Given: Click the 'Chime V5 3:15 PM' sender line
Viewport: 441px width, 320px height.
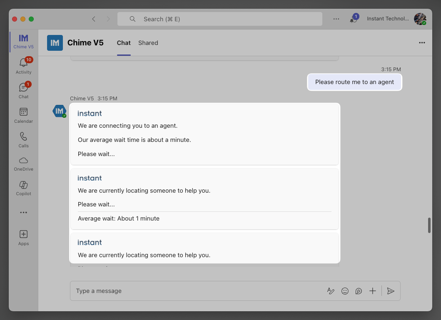Looking at the screenshot, I should [x=94, y=98].
